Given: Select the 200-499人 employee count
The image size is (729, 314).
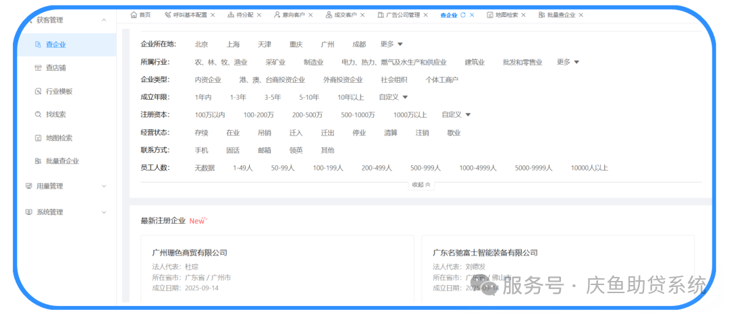Looking at the screenshot, I should coord(377,168).
